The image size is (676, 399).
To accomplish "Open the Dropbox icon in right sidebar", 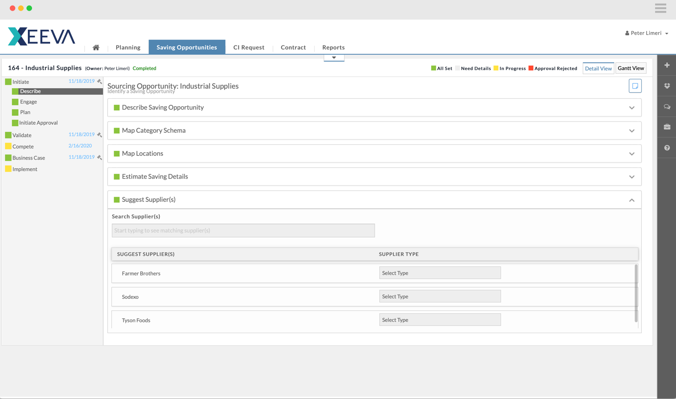I will pyautogui.click(x=667, y=86).
